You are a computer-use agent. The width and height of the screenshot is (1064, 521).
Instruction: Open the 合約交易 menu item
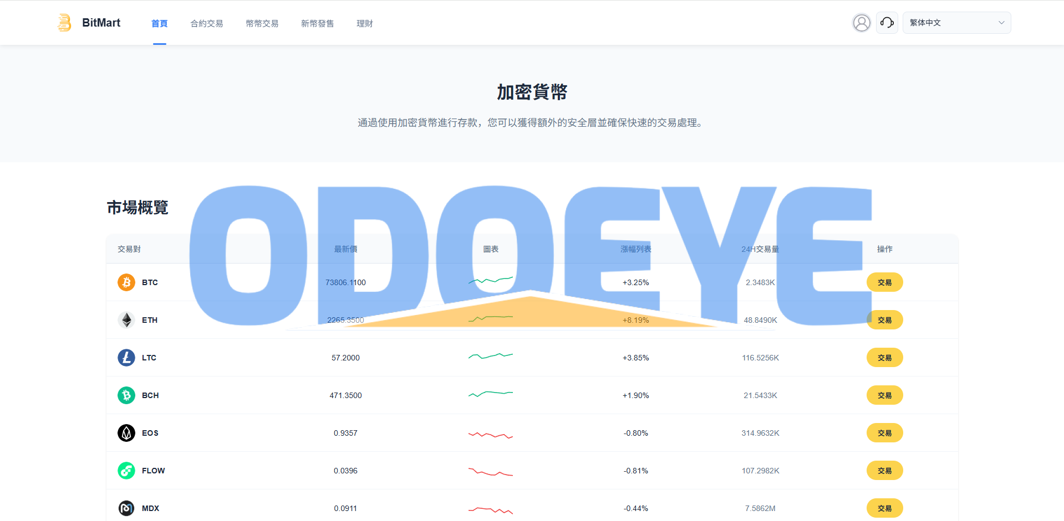point(207,23)
